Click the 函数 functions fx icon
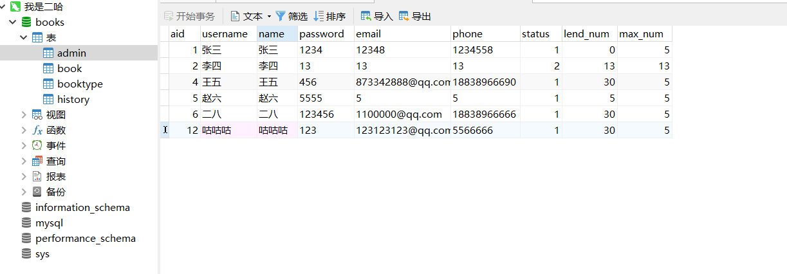The width and height of the screenshot is (787, 274). click(37, 130)
